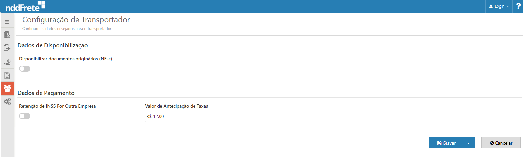
Task: Focus the Valor de Antecipação de Taxas field
Action: (207, 116)
